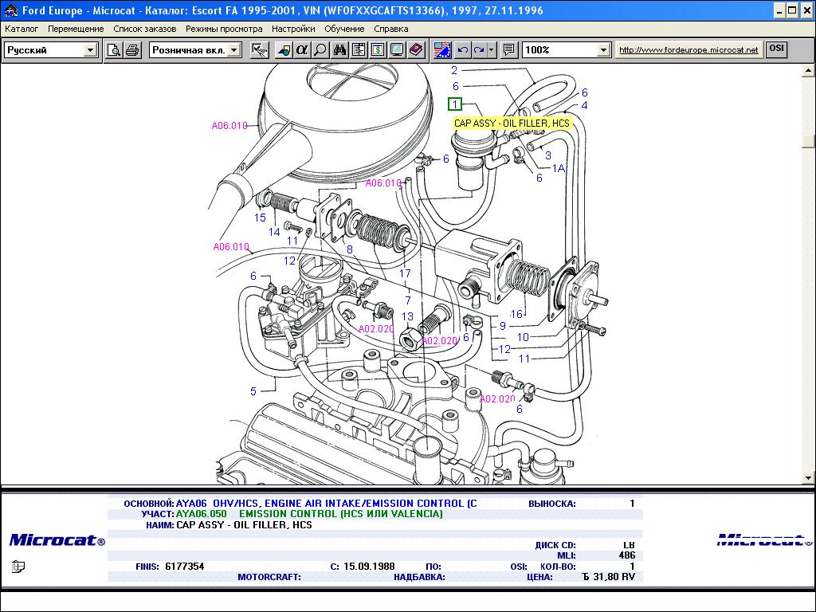Click the magnifying glass zoom icon
The width and height of the screenshot is (816, 612).
click(x=320, y=50)
